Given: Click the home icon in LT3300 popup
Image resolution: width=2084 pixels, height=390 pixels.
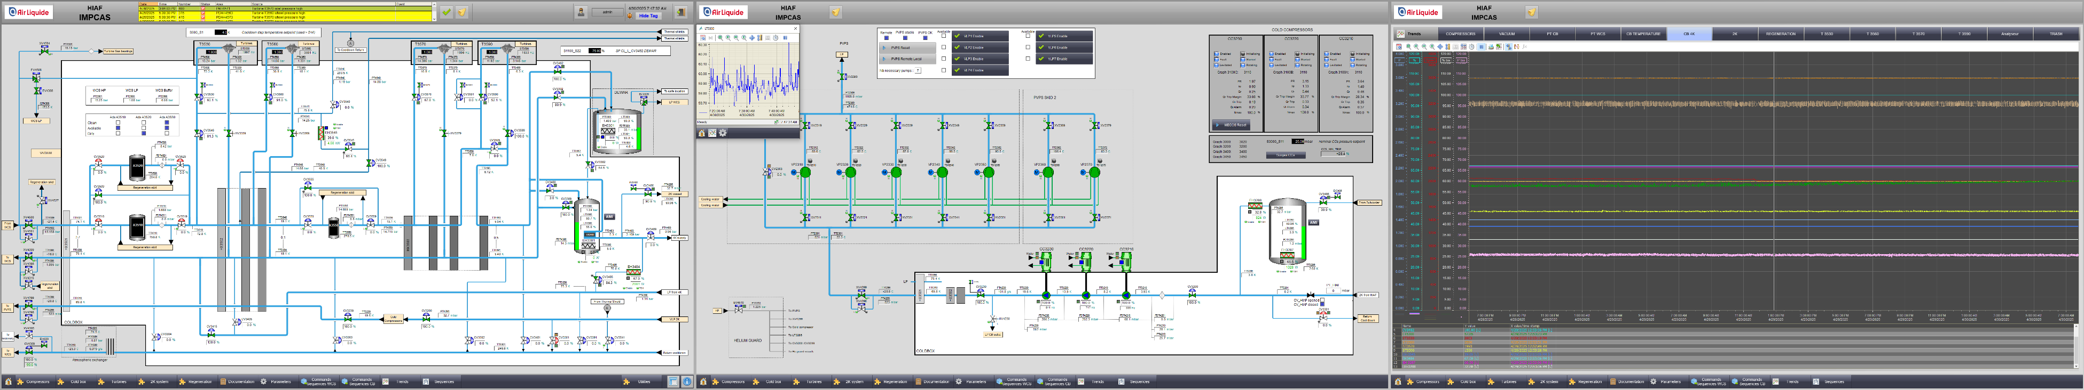Looking at the screenshot, I should click(702, 133).
